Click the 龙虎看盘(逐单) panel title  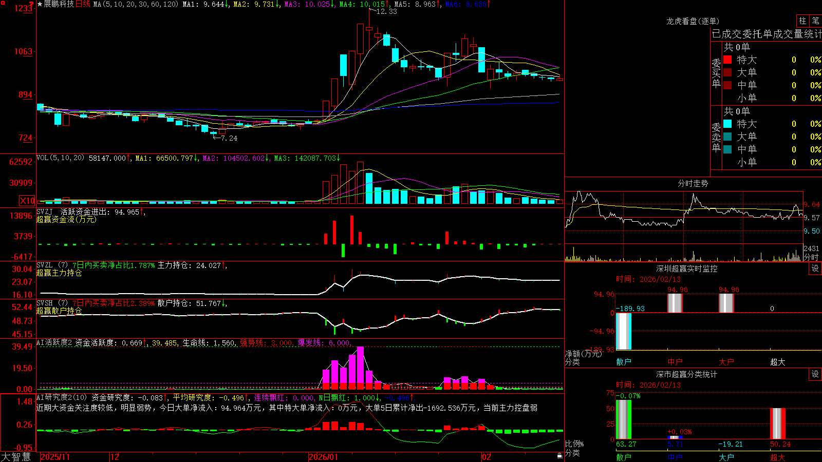[x=693, y=21]
